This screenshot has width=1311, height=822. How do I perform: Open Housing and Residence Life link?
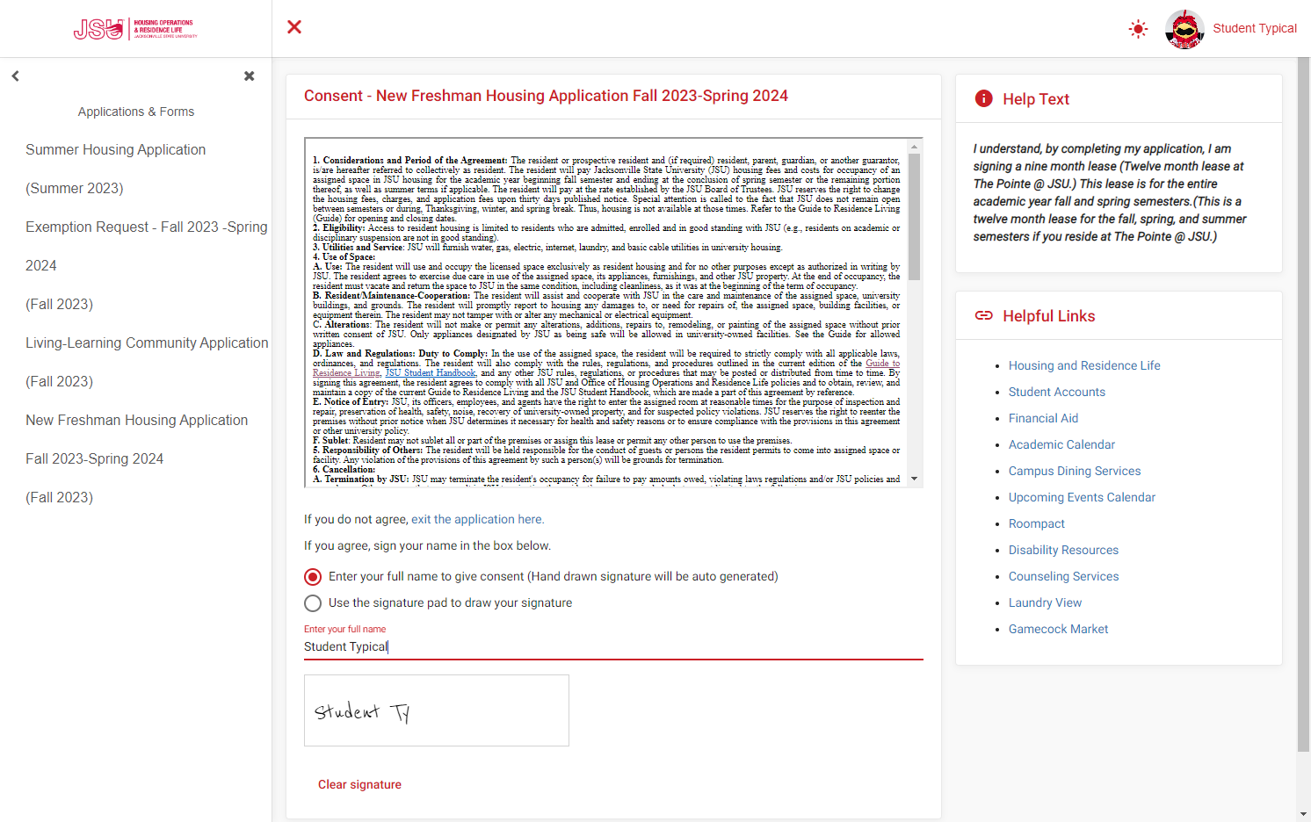tap(1084, 365)
